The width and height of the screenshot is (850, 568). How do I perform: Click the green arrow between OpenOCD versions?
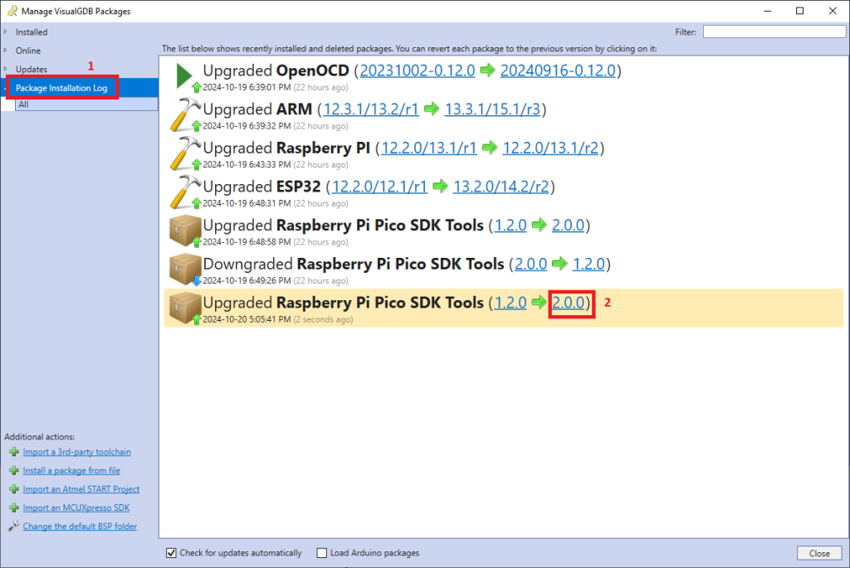click(x=487, y=70)
